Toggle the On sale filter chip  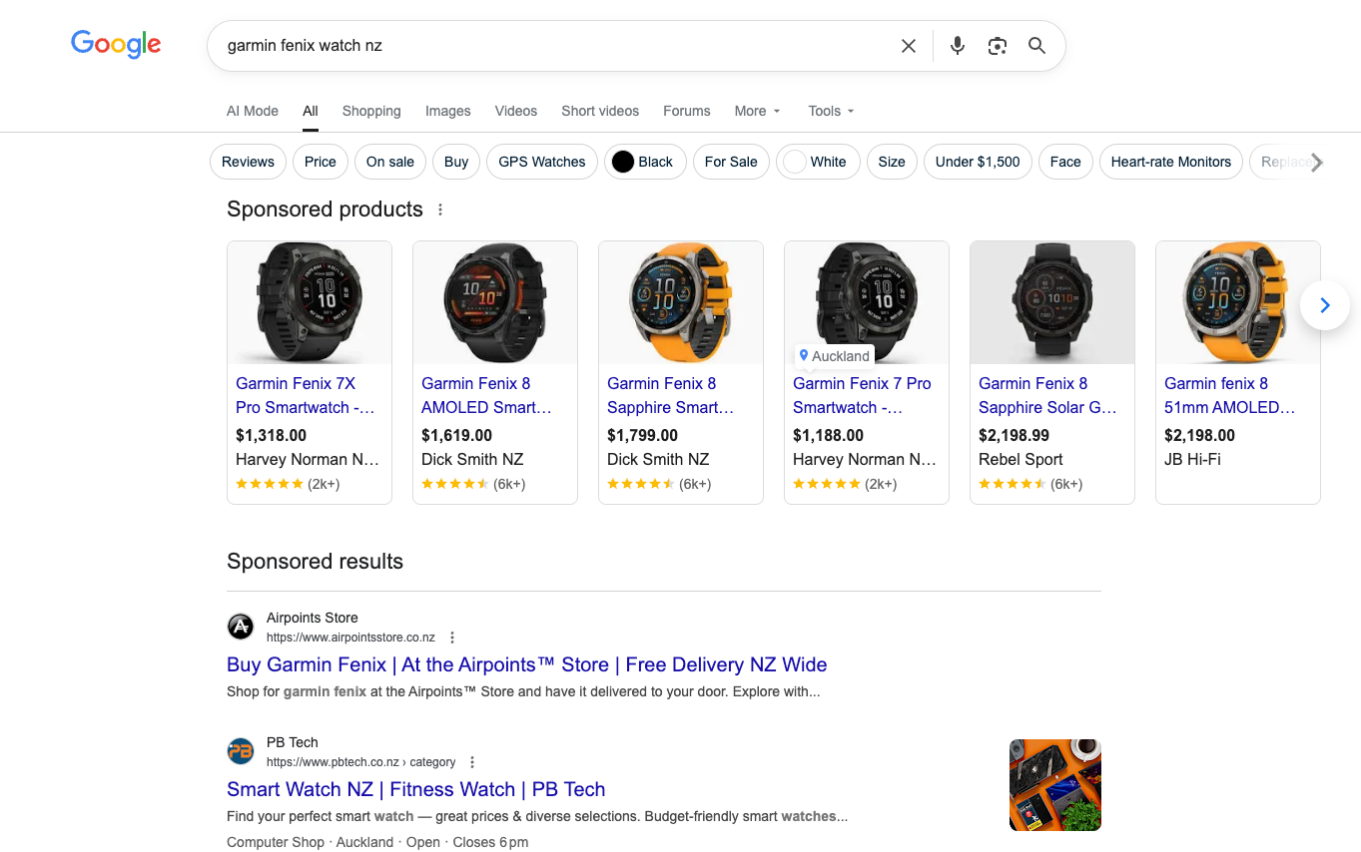click(x=389, y=162)
